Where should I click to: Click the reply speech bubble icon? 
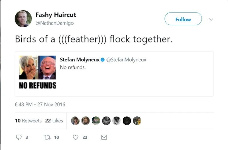click(x=19, y=137)
